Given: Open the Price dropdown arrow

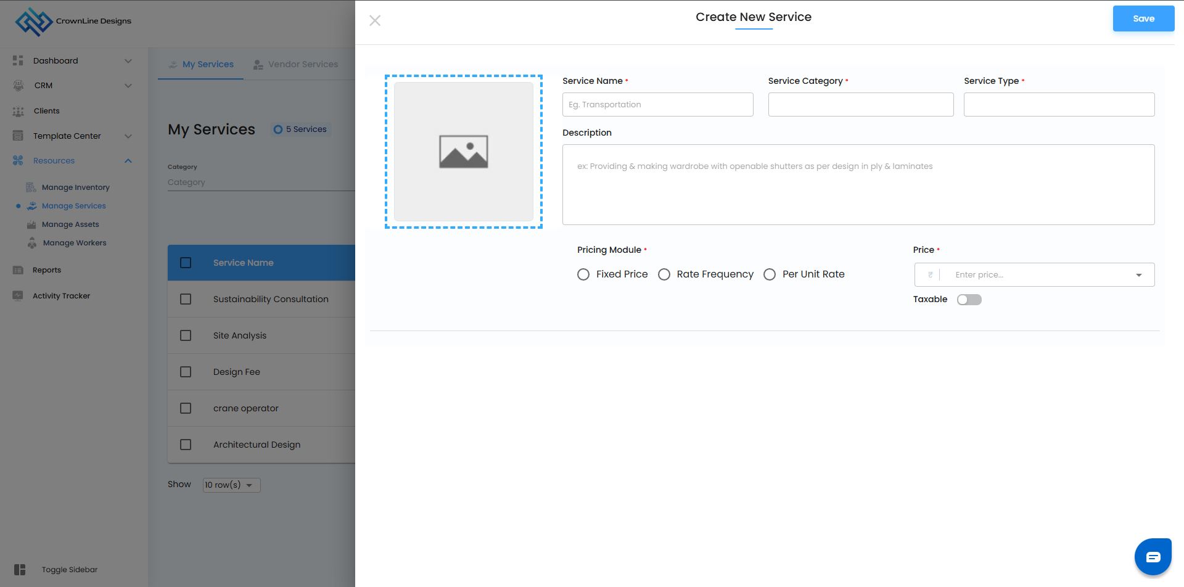Looking at the screenshot, I should tap(1138, 275).
